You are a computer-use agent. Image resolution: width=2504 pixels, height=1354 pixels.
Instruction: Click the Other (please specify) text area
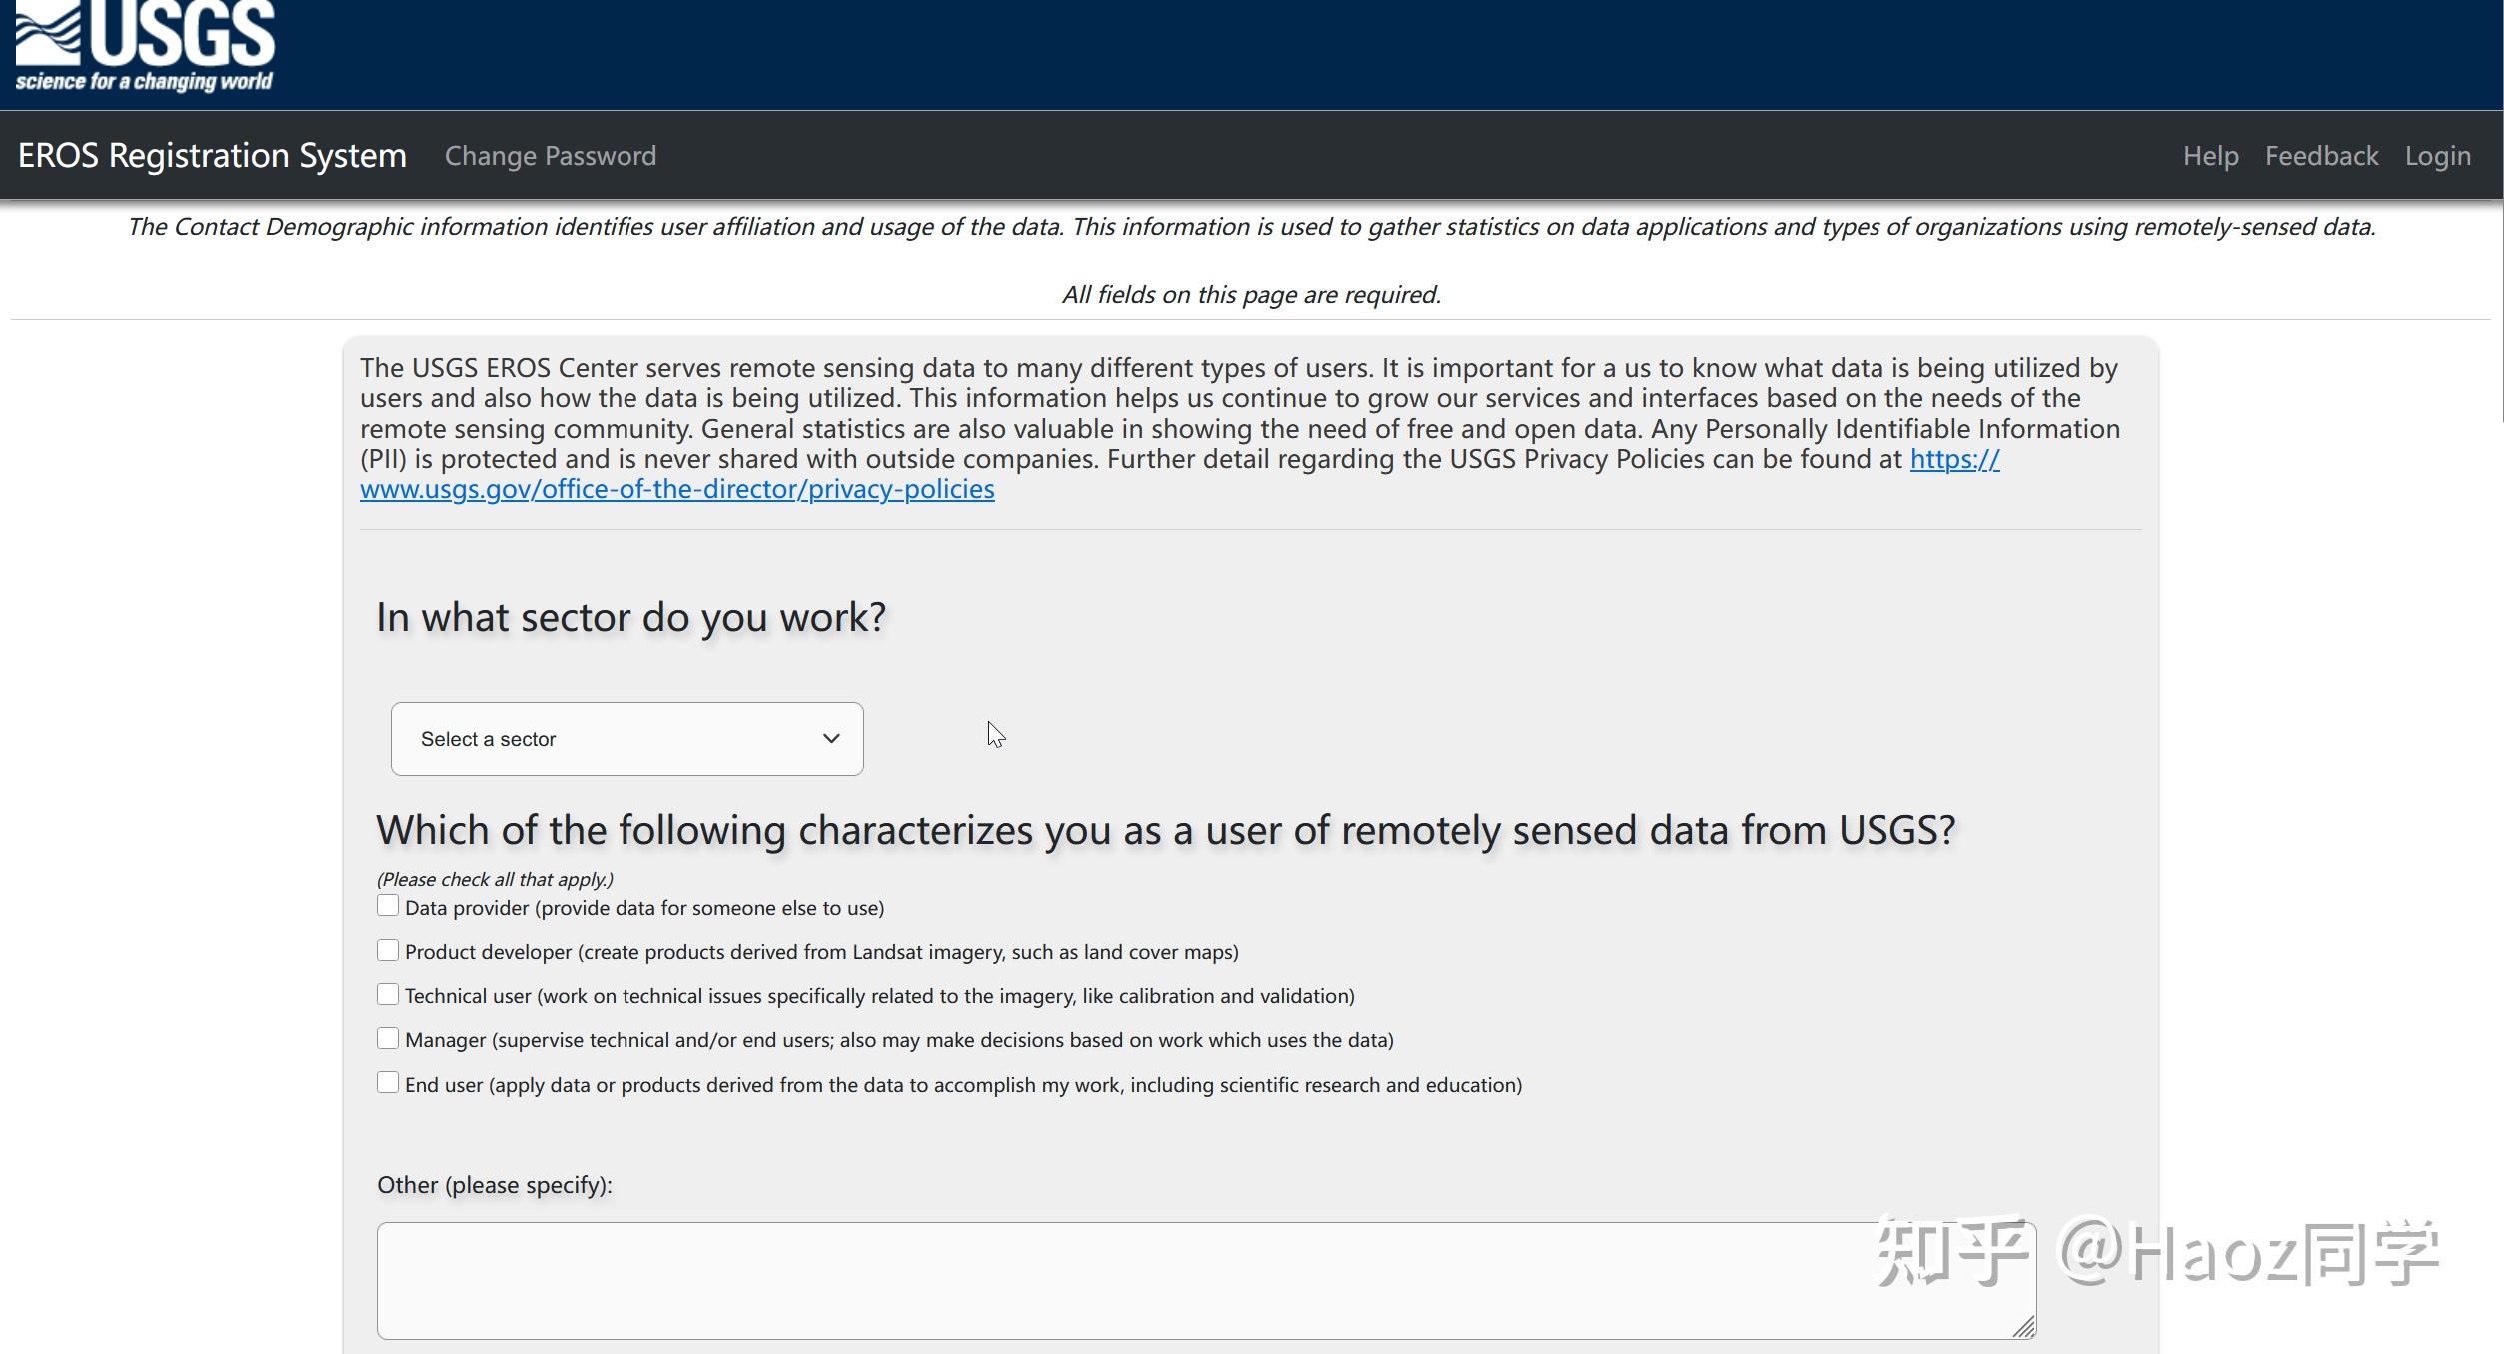[x=1206, y=1280]
